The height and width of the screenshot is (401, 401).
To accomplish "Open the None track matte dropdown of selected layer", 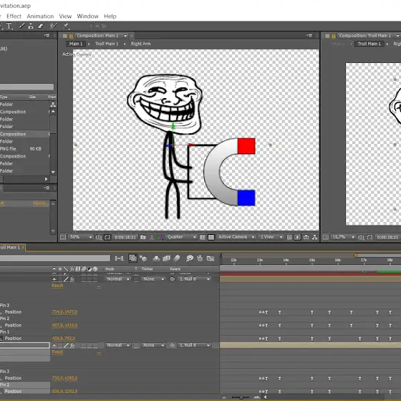I will point(153,345).
